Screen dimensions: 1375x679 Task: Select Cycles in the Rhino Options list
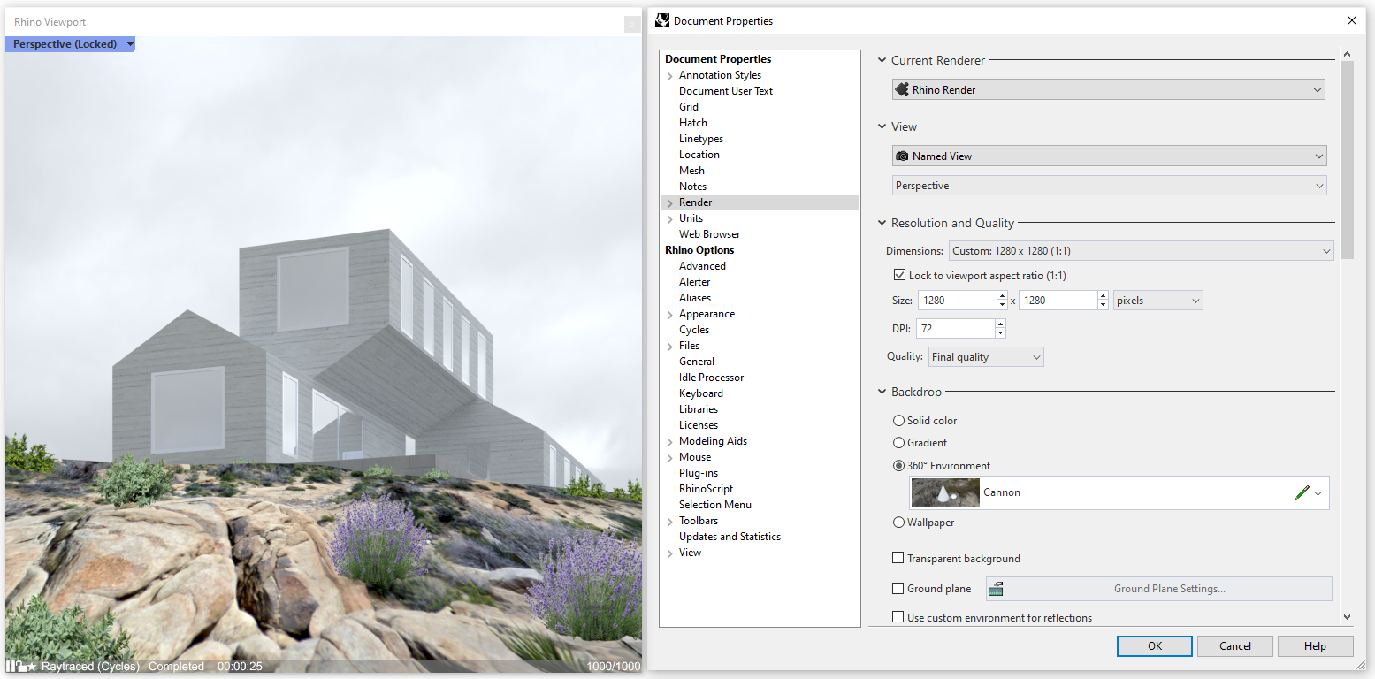tap(694, 330)
